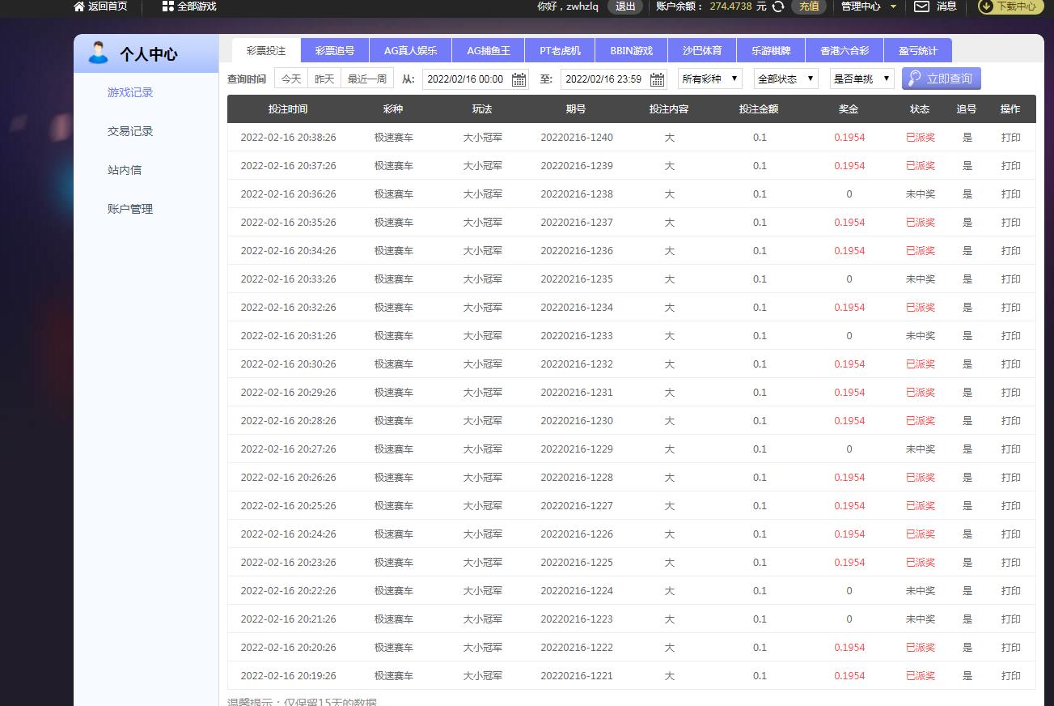Click the 充值 recharge button
Viewport: 1054px width, 706px height.
click(x=808, y=6)
